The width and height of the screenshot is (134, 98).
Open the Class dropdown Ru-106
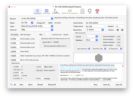(27, 23)
